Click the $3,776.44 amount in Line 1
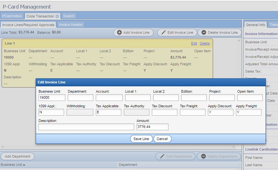Screen dimensions: 278x170 (x=178, y=57)
